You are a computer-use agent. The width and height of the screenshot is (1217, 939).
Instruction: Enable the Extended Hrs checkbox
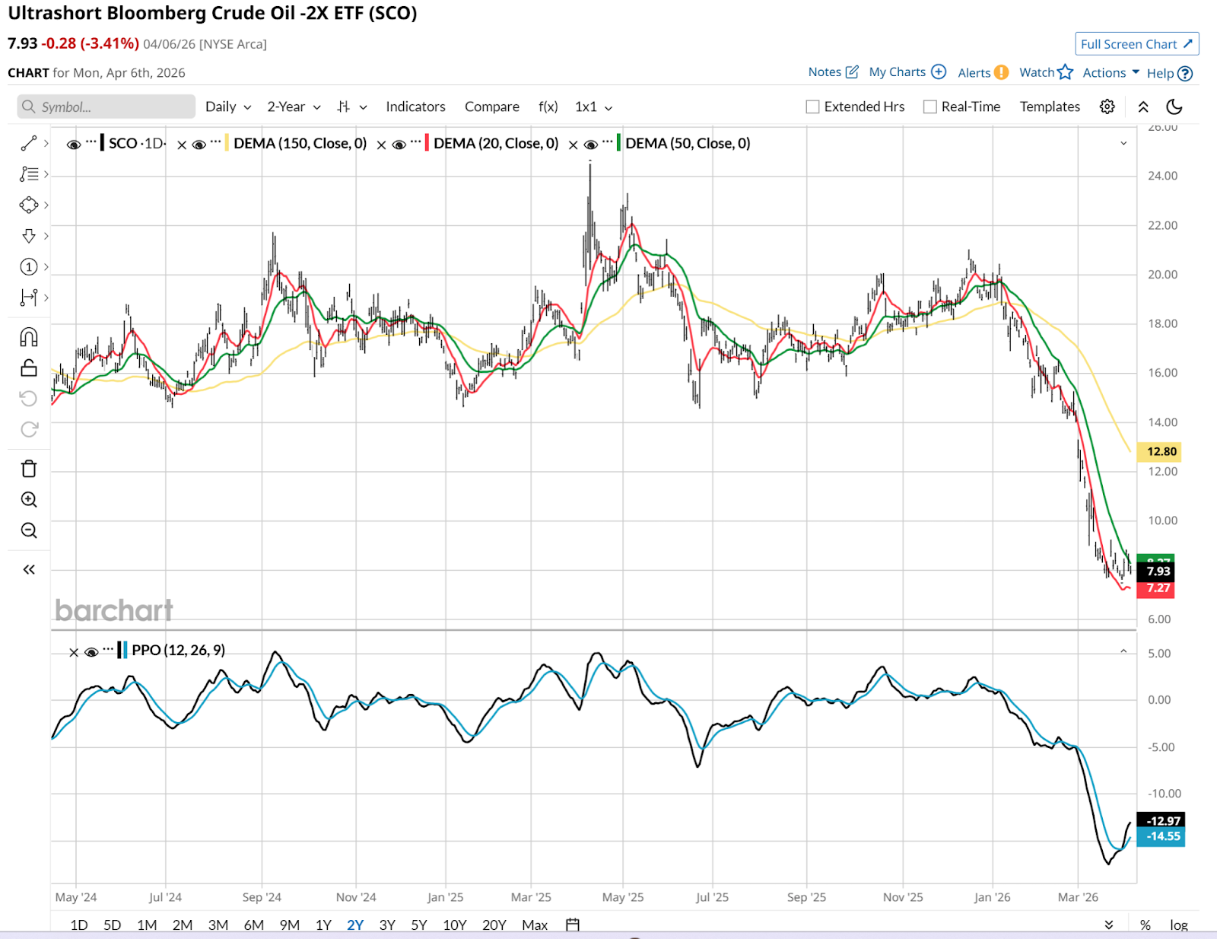(x=813, y=107)
